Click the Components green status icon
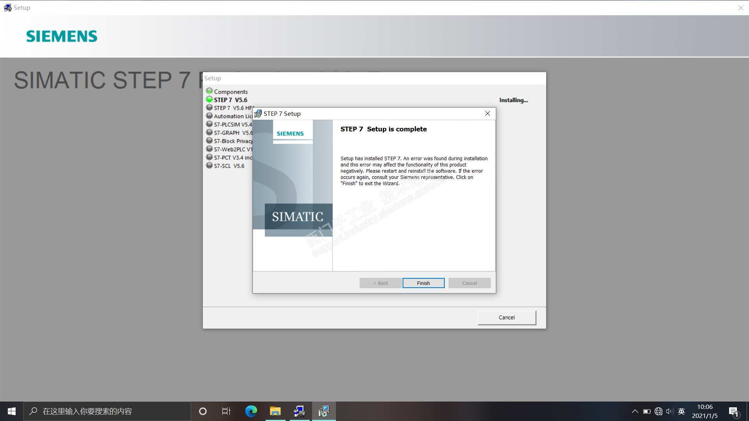Viewport: 749px width, 421px height. pos(209,91)
